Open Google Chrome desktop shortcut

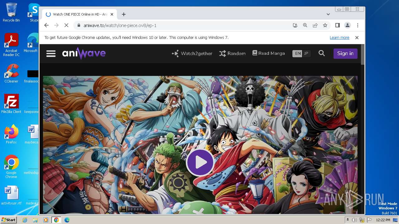tap(11, 167)
